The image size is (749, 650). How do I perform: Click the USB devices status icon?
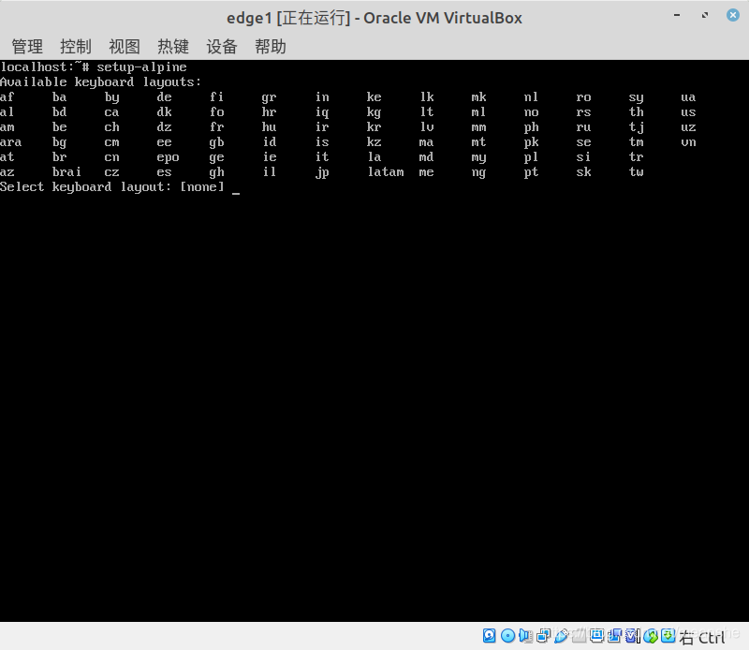coord(561,636)
